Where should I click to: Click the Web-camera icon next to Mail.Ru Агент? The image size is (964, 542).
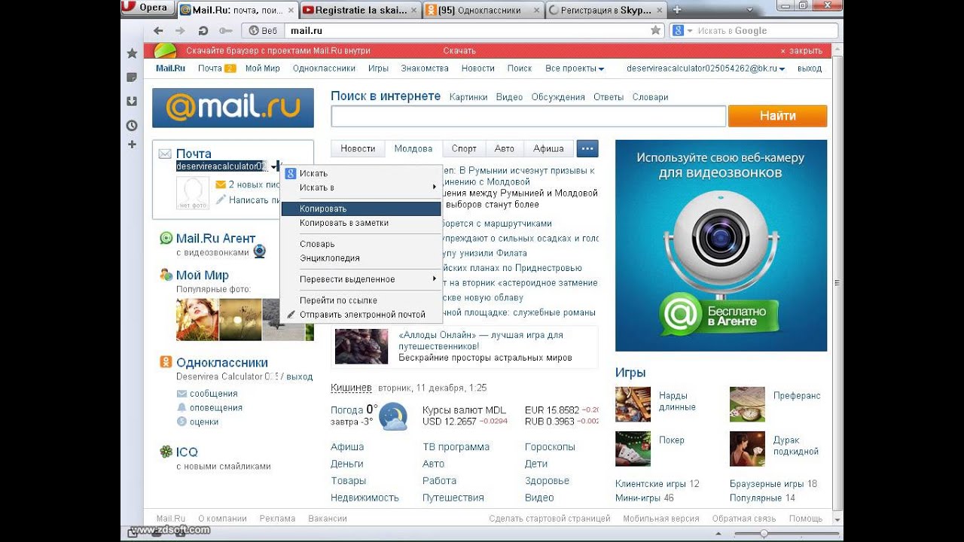[x=259, y=251]
